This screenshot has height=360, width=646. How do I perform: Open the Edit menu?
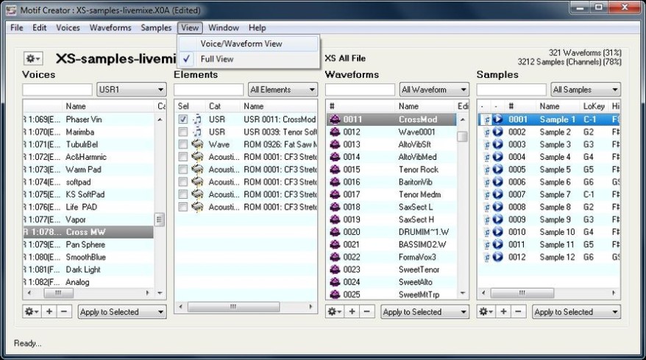(x=40, y=28)
